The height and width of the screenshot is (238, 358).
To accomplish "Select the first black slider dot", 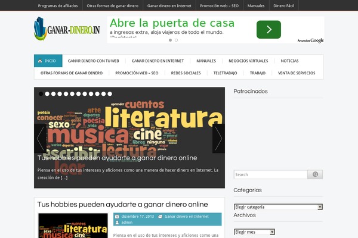I will pos(41,94).
